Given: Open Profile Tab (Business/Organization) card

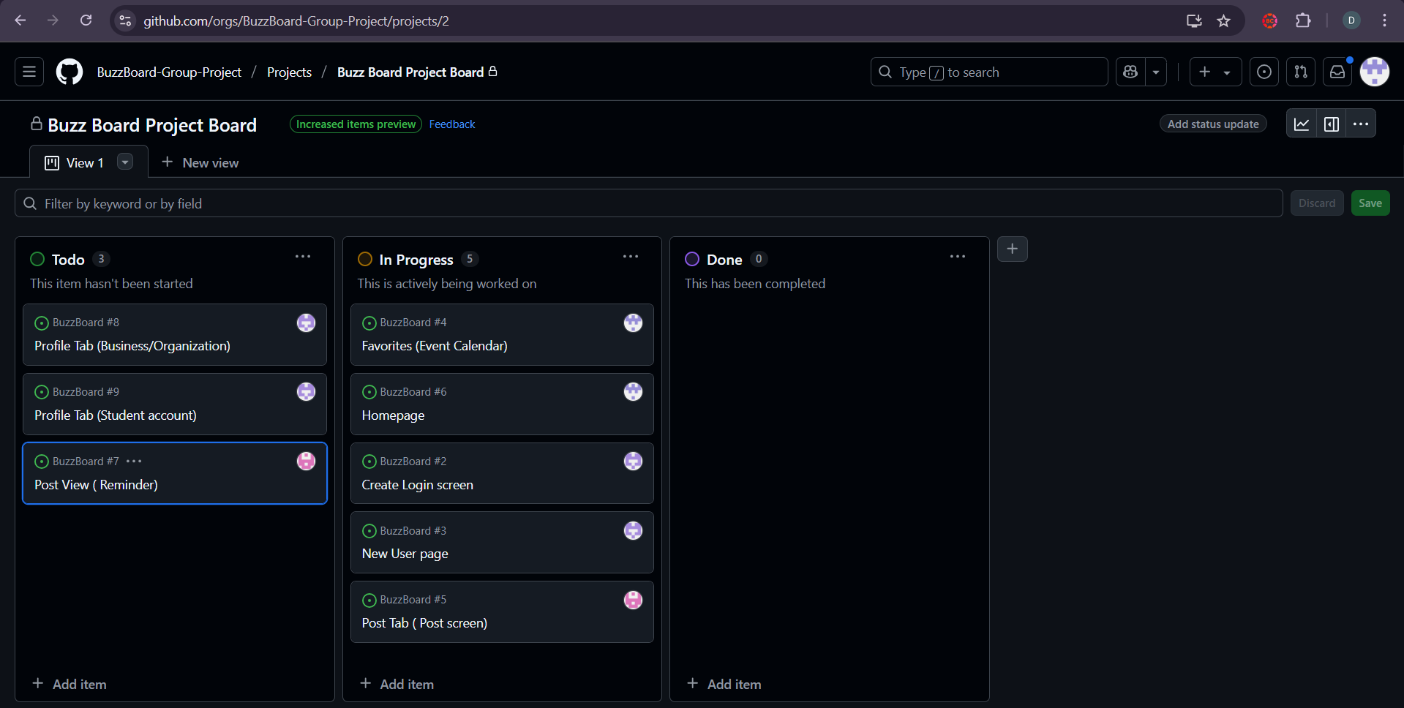Looking at the screenshot, I should click(x=132, y=346).
